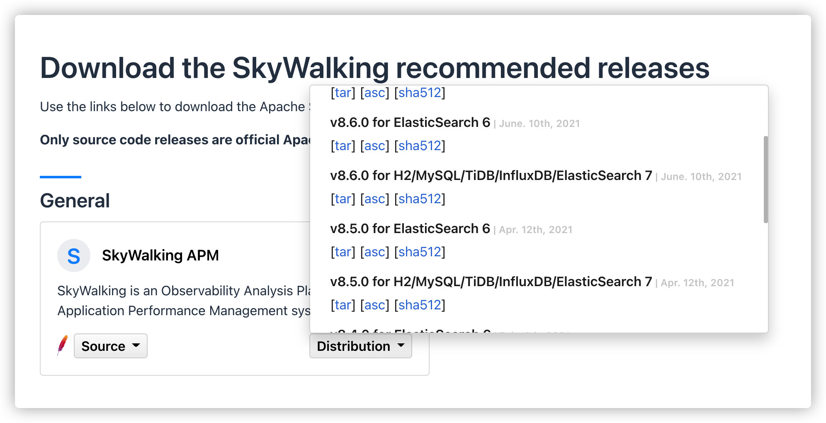Open sha512 for v8.6.0 H2/MySQL/TiDB/InfluxDB/ElasticSearch 7
The height and width of the screenshot is (423, 826).
click(420, 199)
